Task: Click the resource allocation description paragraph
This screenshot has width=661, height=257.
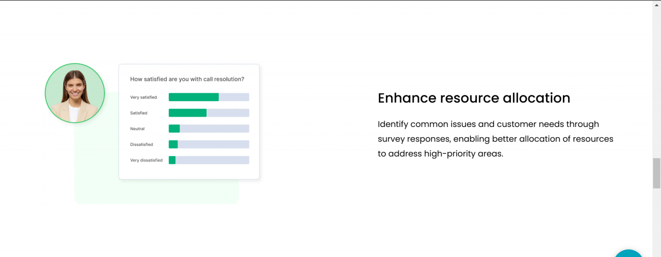Action: coord(495,139)
